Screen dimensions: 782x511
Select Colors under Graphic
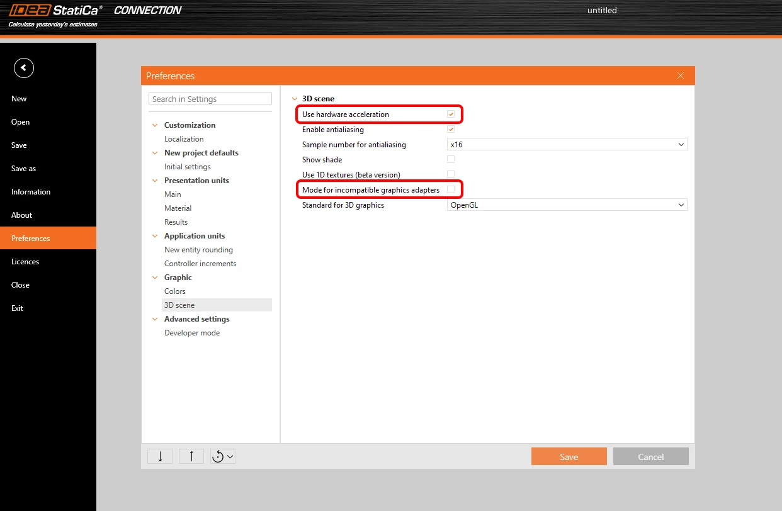coord(175,291)
